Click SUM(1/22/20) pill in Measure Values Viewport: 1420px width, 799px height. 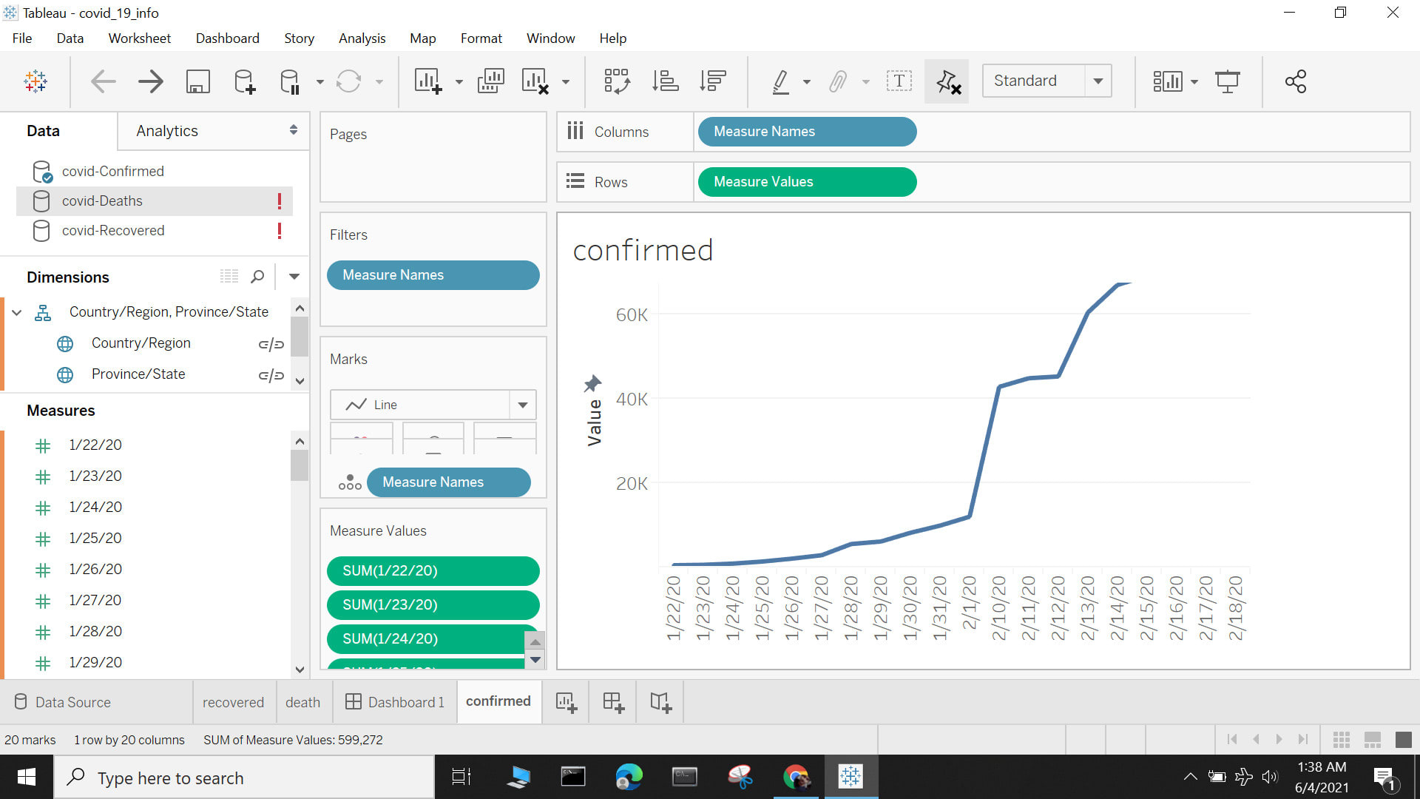coord(433,570)
